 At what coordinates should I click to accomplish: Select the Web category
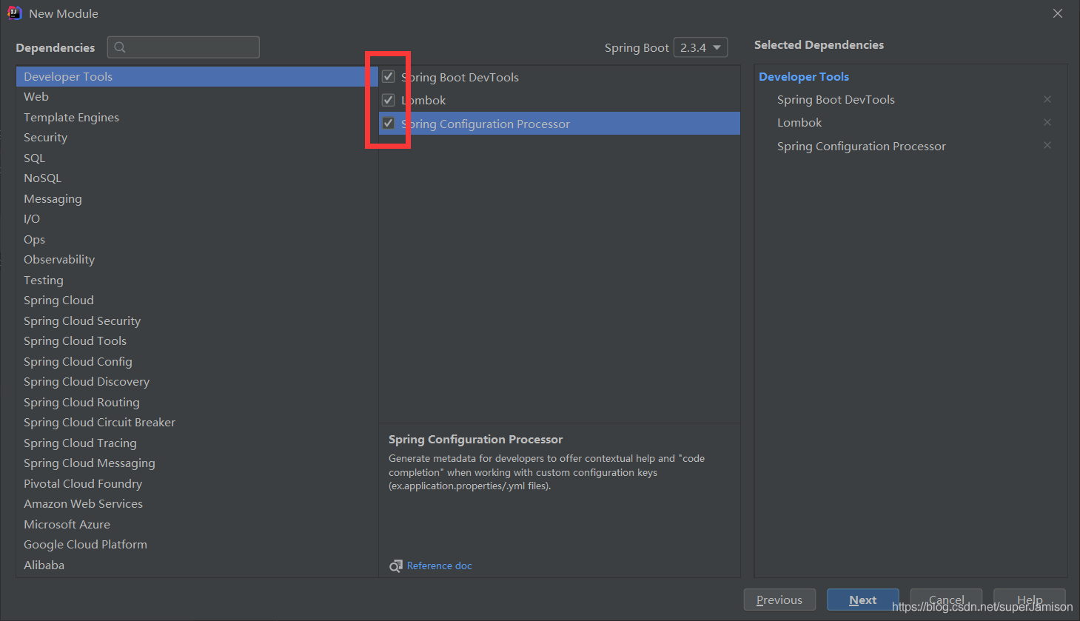point(197,97)
